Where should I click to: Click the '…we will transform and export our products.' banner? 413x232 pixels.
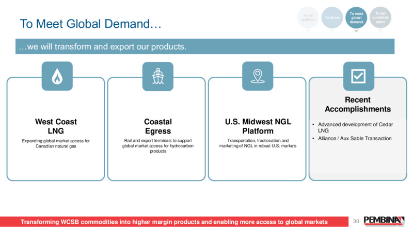click(205, 46)
